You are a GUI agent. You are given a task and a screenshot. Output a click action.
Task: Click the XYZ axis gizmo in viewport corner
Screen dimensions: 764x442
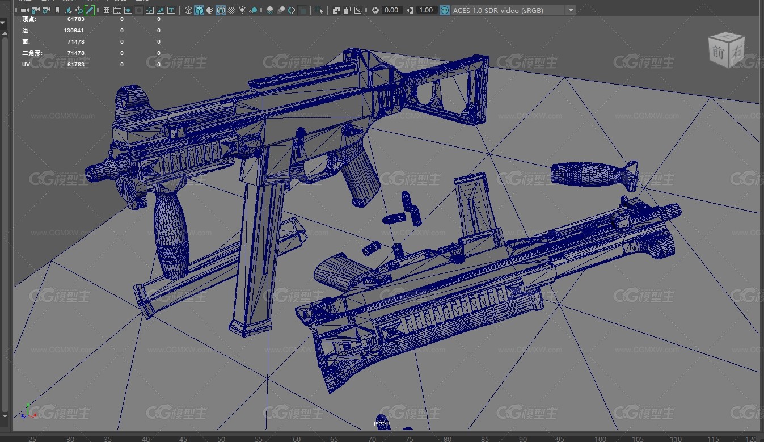(x=28, y=411)
